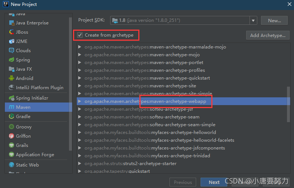Expand the maven-archetype-mojo node
The width and height of the screenshot is (294, 188).
point(80,55)
